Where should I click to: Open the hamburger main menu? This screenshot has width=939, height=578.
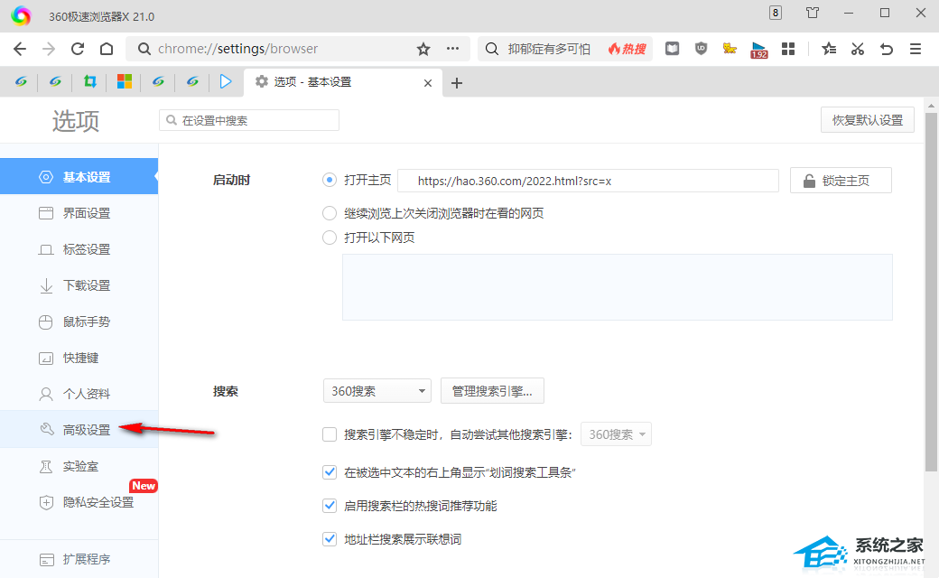click(x=916, y=49)
